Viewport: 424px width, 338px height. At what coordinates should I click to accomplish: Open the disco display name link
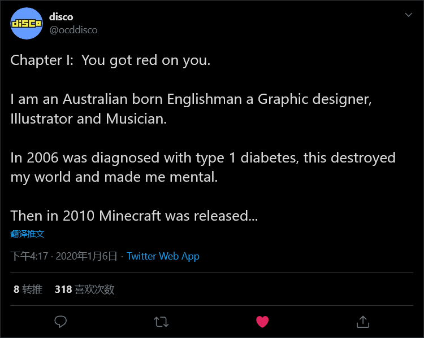[x=61, y=16]
